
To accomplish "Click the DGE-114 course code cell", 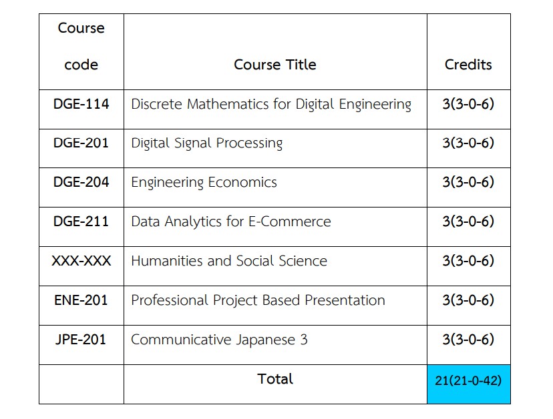I will click(81, 104).
